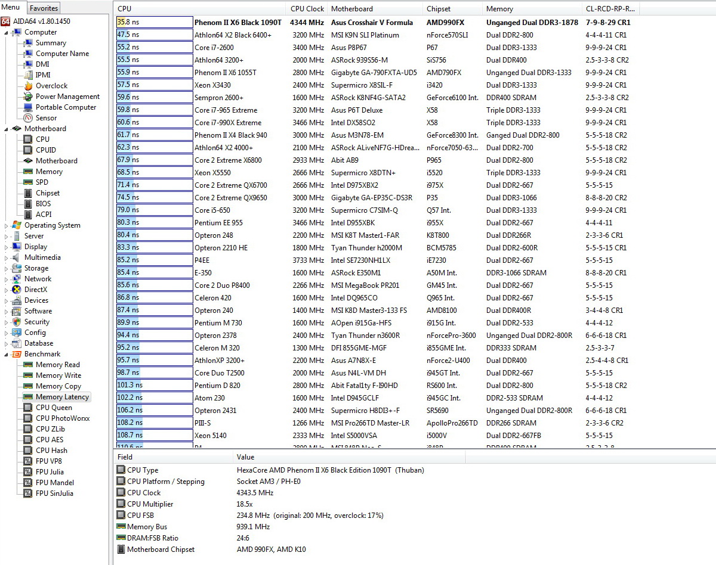Select the CPU Multiplier field row
The image size is (716, 565).
[415, 504]
